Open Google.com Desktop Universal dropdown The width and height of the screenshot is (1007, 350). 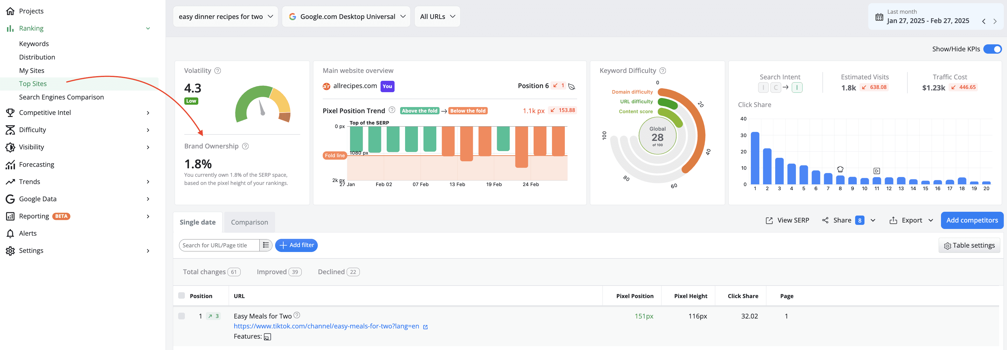[x=346, y=16]
